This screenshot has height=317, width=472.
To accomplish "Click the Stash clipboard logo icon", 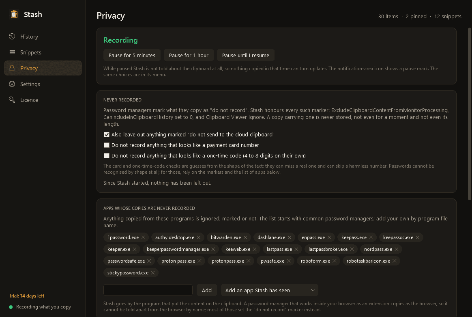I will pos(14,14).
